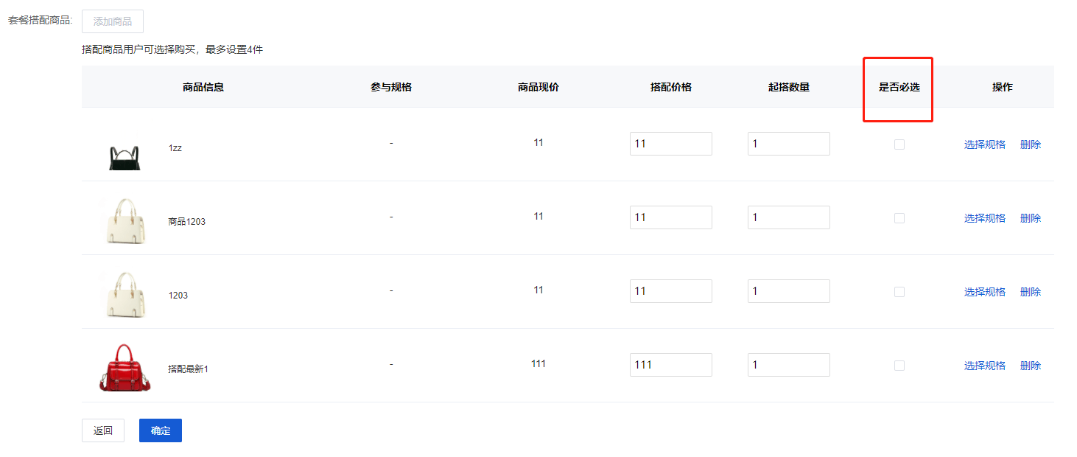
Task: Click product name 商品1203
Action: coord(187,222)
